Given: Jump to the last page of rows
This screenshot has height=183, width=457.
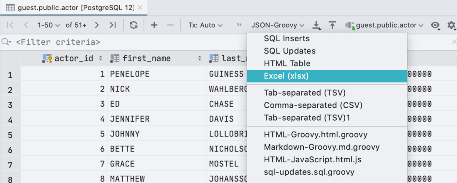Looking at the screenshot, I should (x=112, y=25).
